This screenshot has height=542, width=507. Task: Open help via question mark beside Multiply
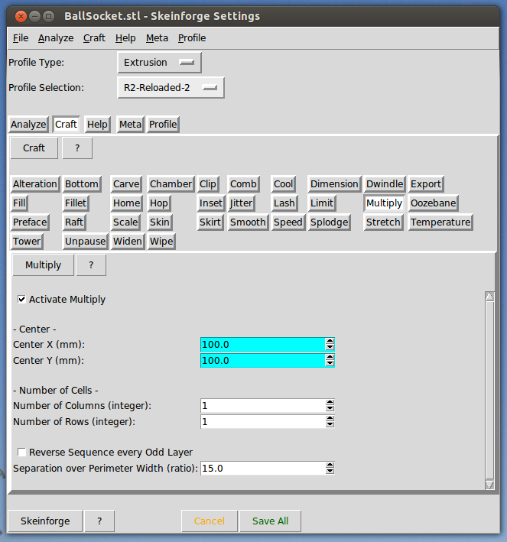pyautogui.click(x=91, y=265)
